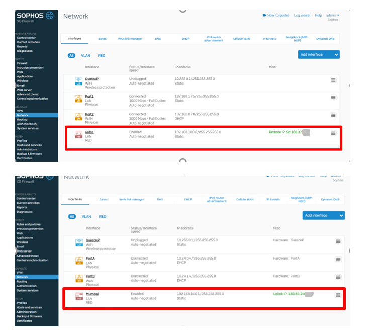Click GuestAP WiFi icon in upper screenshot
The width and height of the screenshot is (386, 334).
coord(78,81)
